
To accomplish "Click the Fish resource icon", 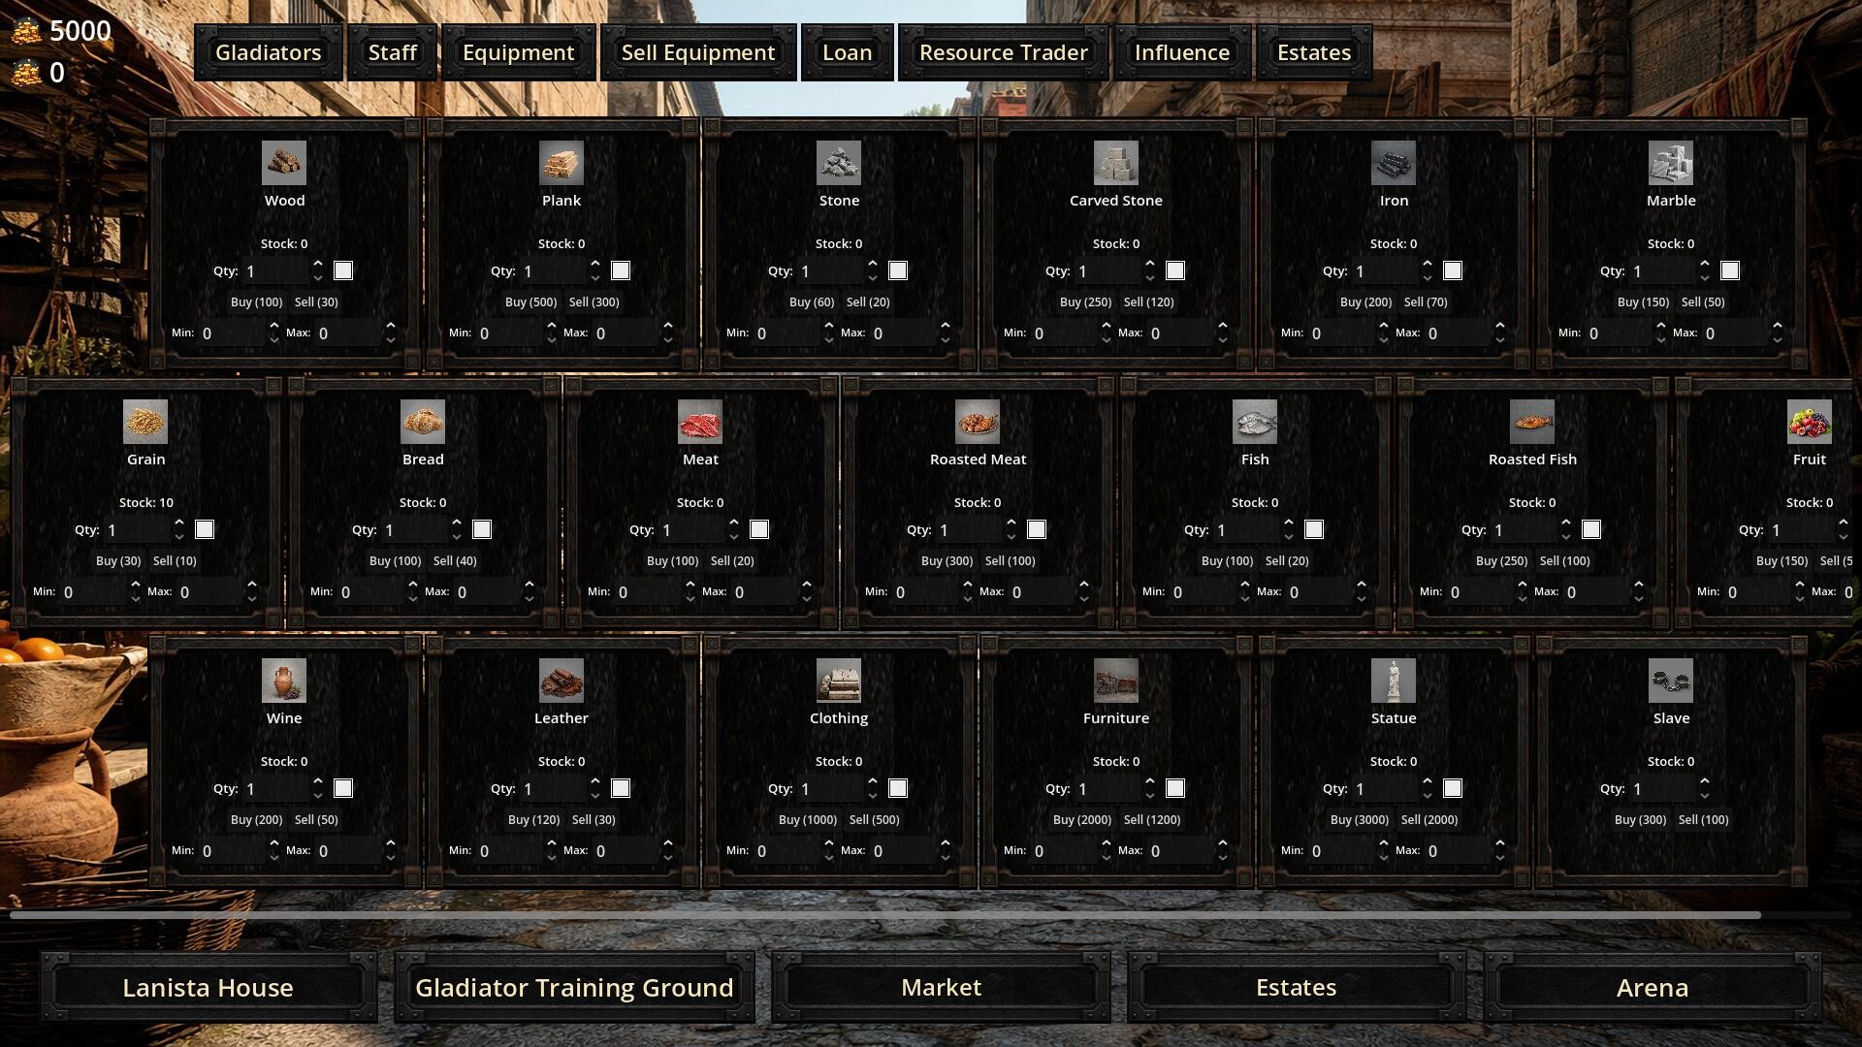I will pyautogui.click(x=1255, y=422).
